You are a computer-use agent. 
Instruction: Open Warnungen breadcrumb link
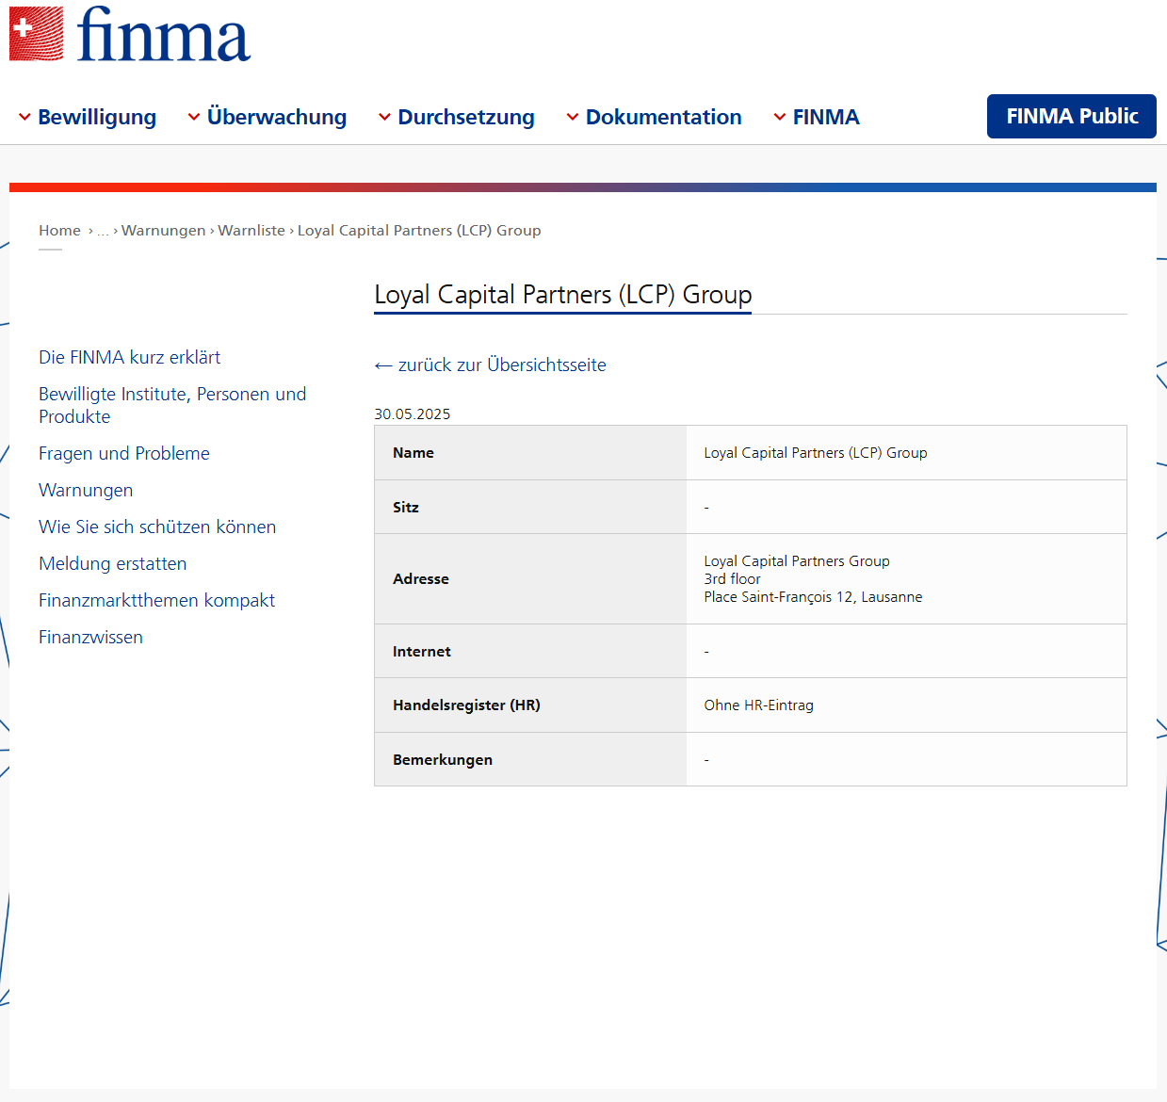(x=163, y=230)
